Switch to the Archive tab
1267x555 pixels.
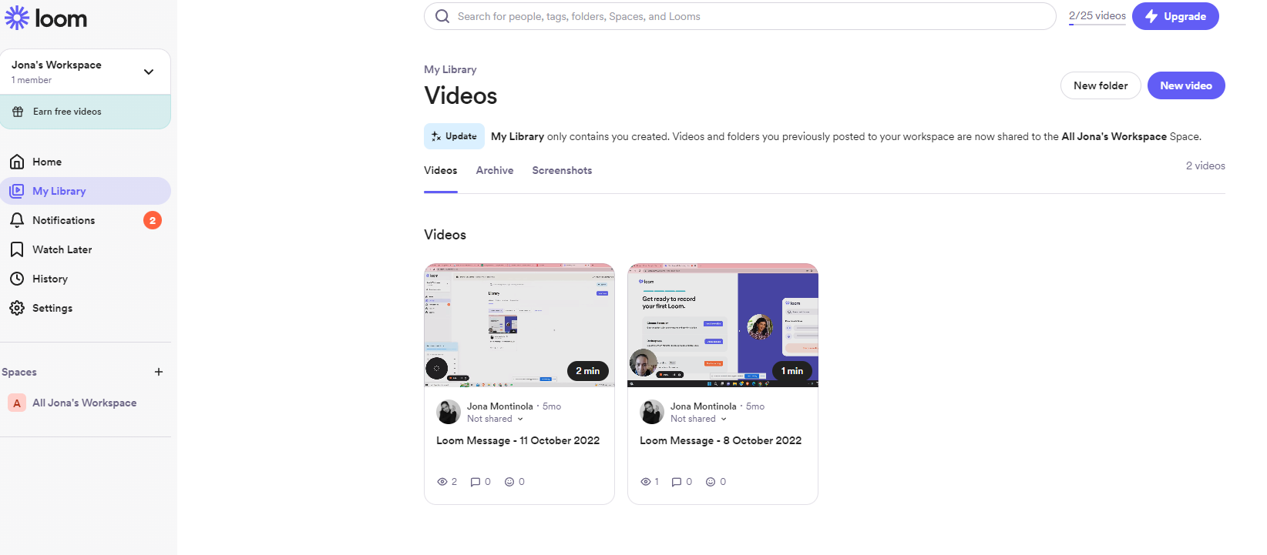coord(495,171)
